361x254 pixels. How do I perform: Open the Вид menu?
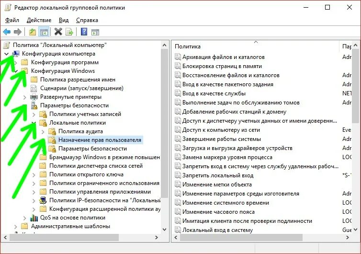tap(64, 20)
